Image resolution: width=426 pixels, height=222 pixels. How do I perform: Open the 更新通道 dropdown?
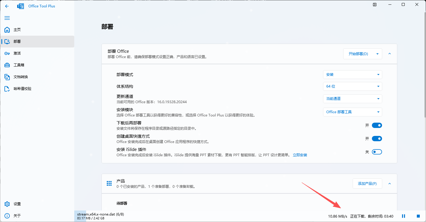352,98
